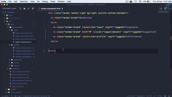
Task: Collapse all folders in Explorer
Action: tap(33, 8)
